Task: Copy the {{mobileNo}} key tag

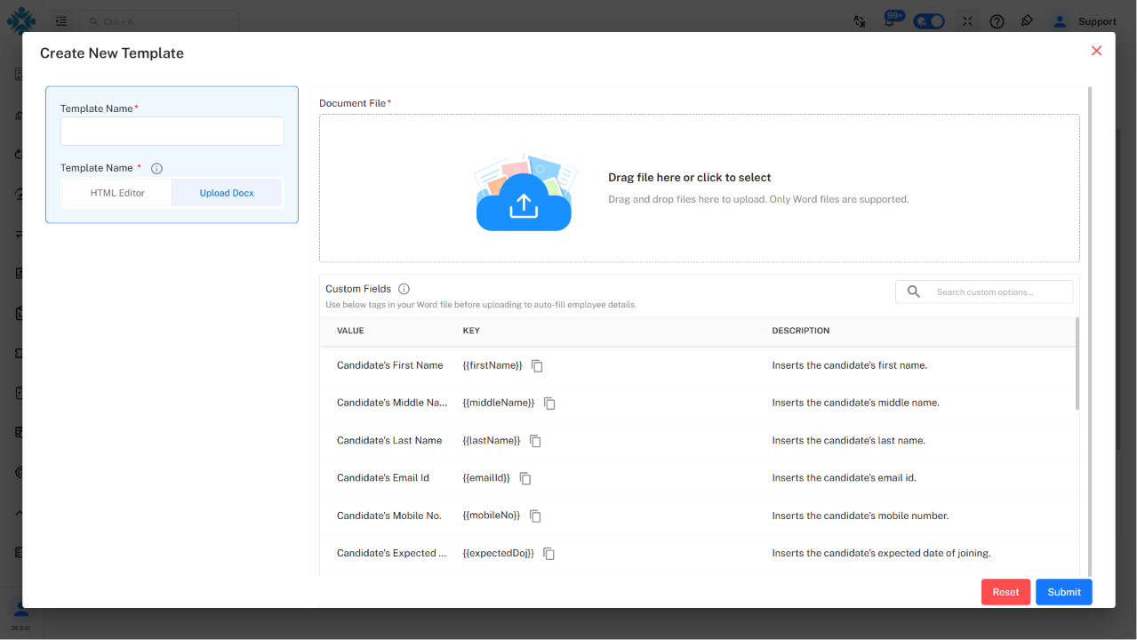Action: (x=535, y=516)
